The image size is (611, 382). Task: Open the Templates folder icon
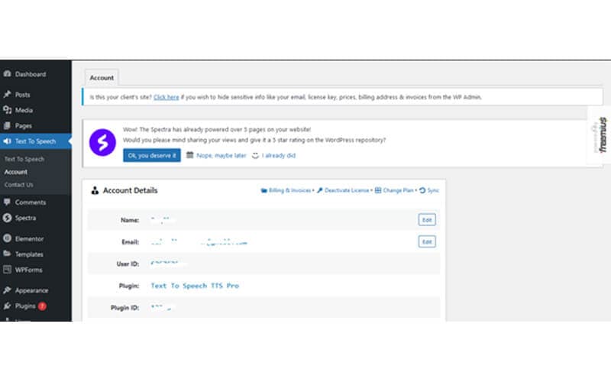point(7,254)
